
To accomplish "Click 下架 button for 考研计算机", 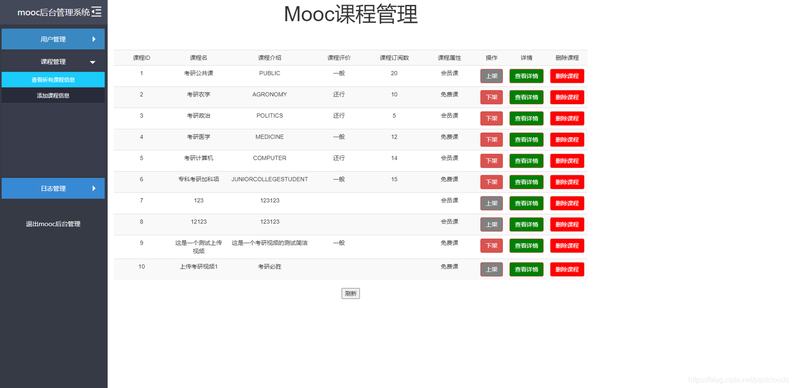I will tap(492, 161).
